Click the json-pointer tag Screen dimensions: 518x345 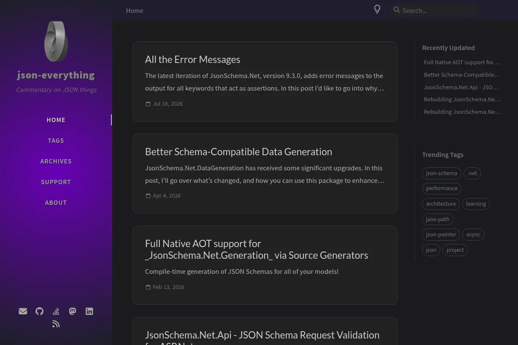[x=441, y=235]
